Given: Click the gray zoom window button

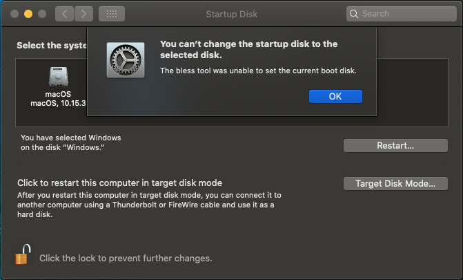Looking at the screenshot, I should click(42, 13).
